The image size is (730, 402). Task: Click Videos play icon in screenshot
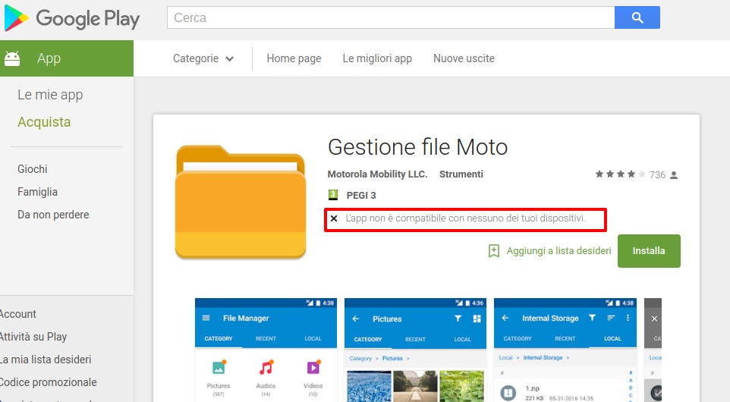(x=313, y=368)
